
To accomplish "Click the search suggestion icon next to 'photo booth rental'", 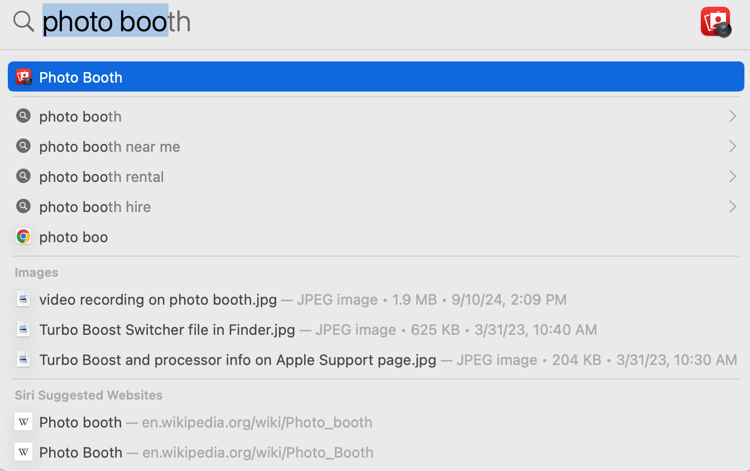I will [23, 176].
